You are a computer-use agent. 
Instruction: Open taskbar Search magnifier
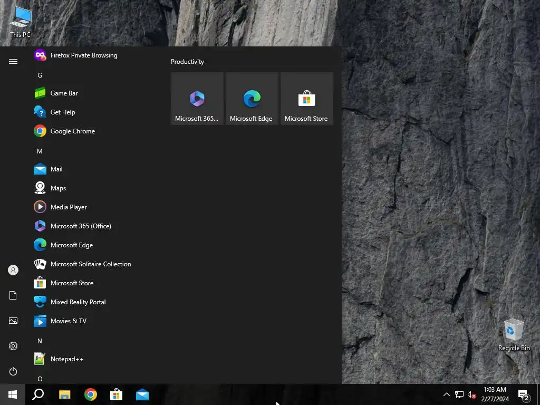38,394
